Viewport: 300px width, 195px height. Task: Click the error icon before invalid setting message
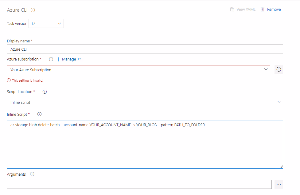[x=8, y=80]
